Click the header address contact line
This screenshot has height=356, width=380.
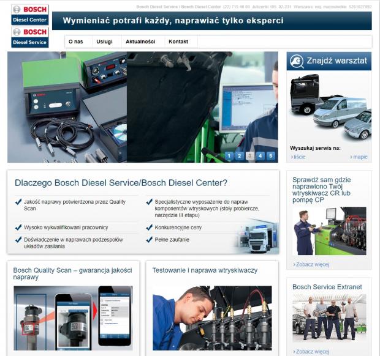click(x=254, y=7)
